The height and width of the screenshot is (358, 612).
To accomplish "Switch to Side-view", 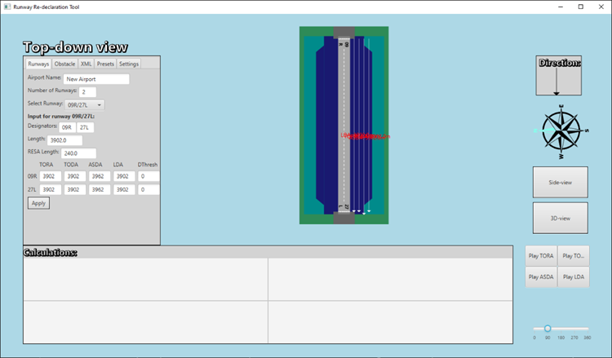I will pos(560,182).
